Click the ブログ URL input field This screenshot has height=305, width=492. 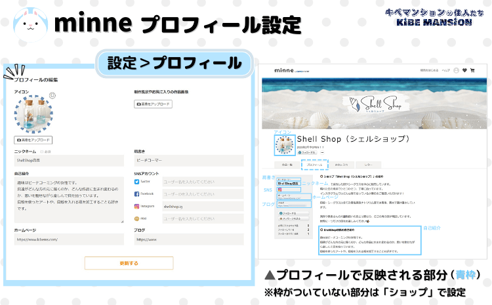tap(189, 239)
